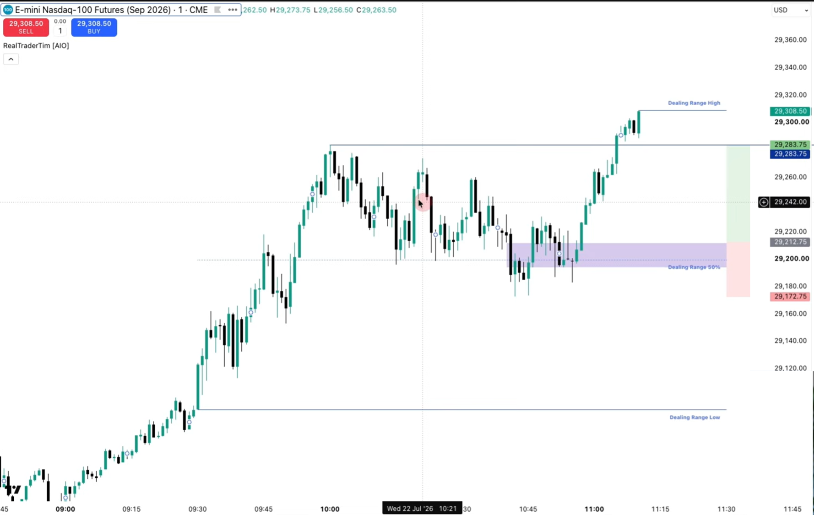Click the gray 29,212.75 entry price label
The width and height of the screenshot is (814, 515).
pos(790,242)
